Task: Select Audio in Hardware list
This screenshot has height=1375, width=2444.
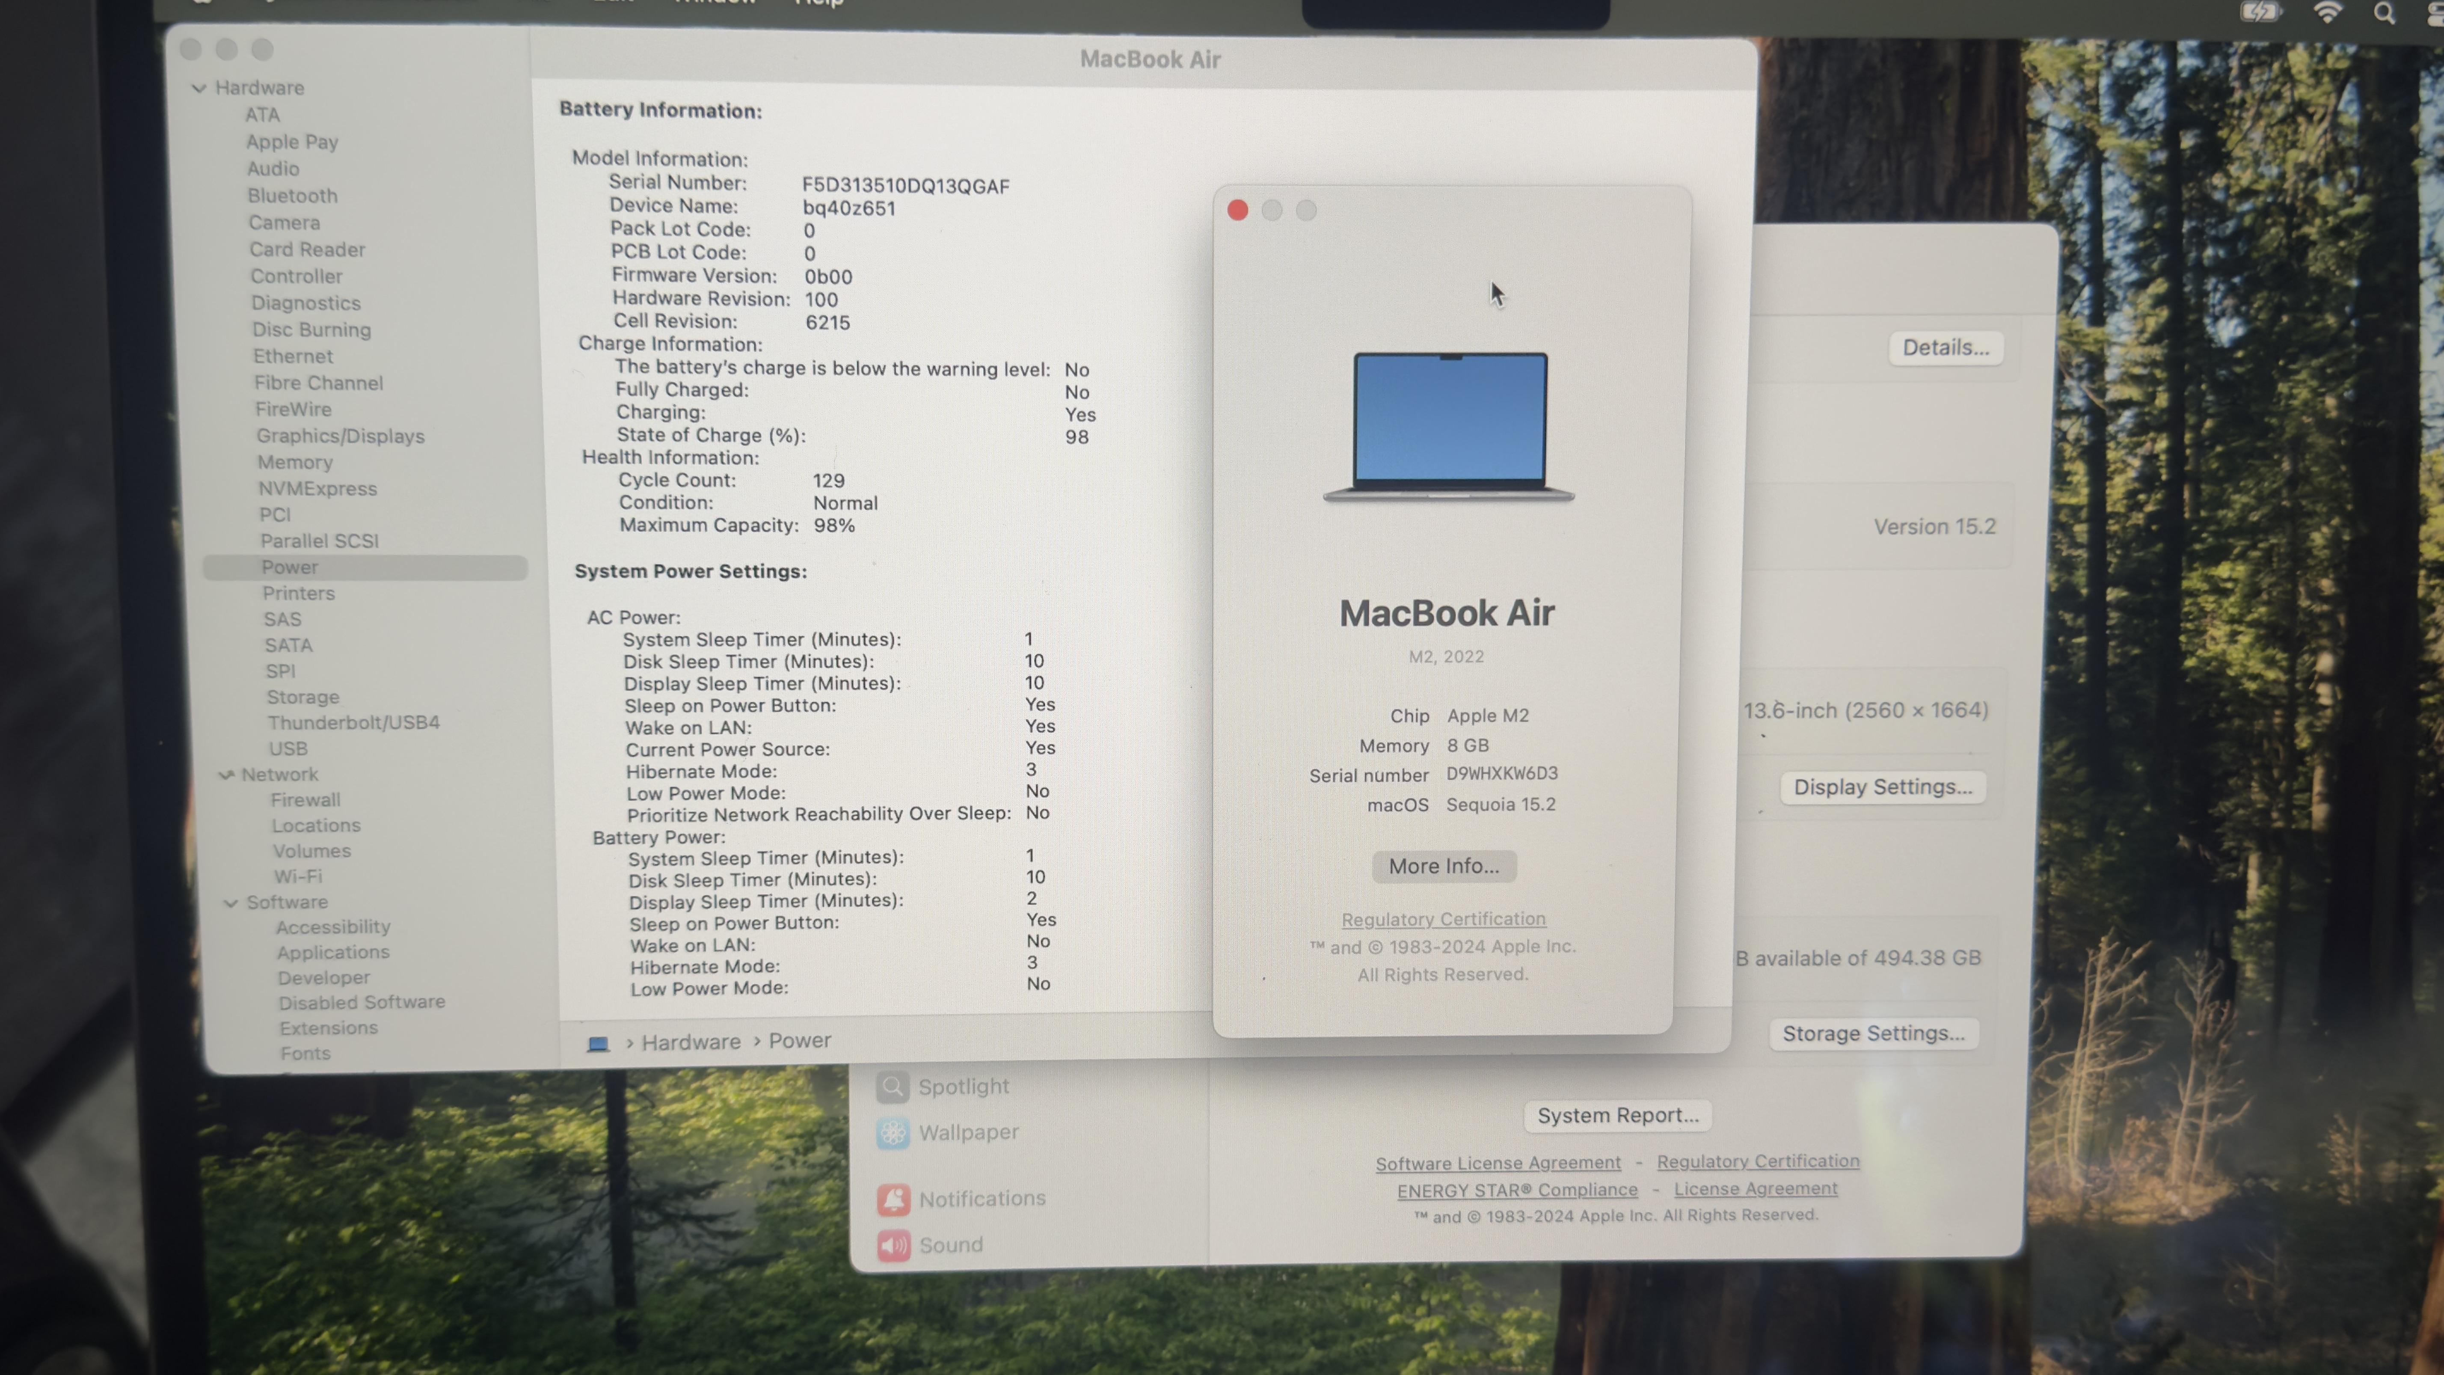Action: [x=273, y=169]
